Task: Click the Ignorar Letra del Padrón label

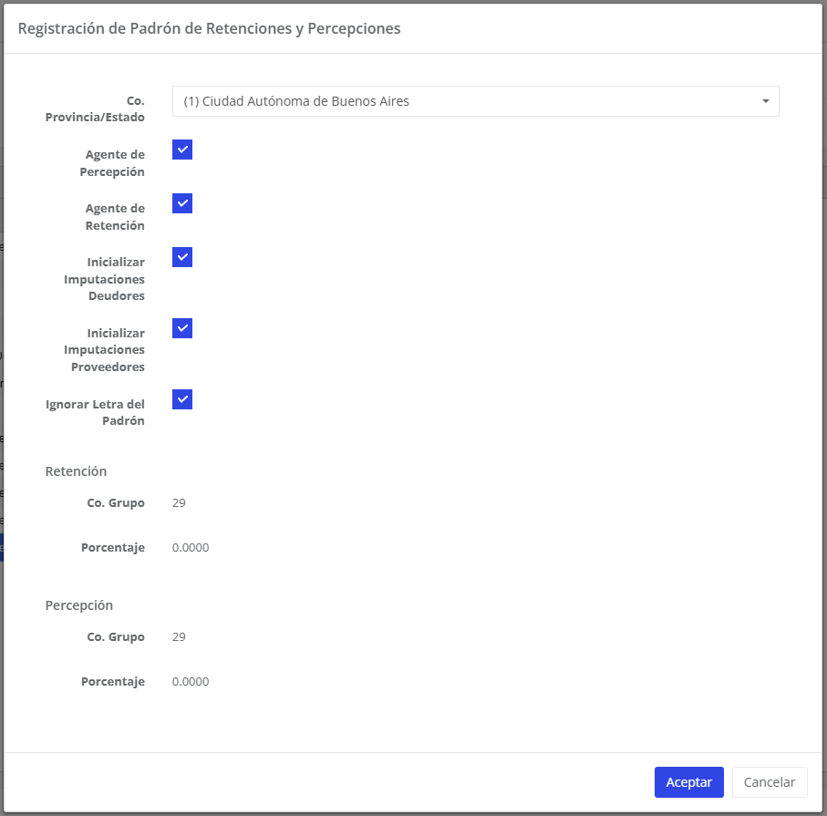Action: pos(96,412)
